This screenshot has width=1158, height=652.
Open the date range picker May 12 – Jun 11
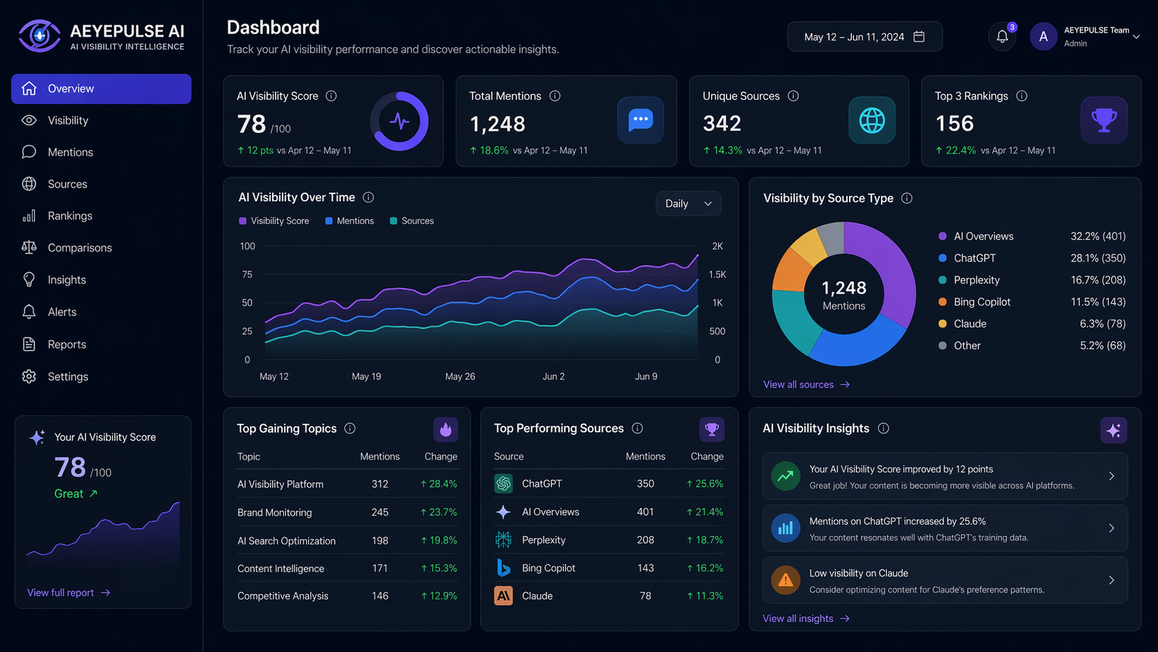pyautogui.click(x=864, y=37)
